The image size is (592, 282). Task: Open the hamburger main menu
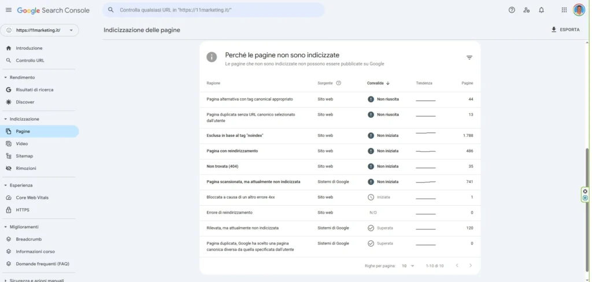[x=8, y=10]
